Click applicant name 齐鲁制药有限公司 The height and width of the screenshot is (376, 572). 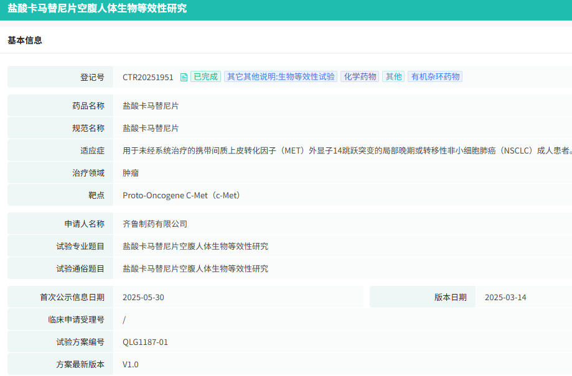click(x=155, y=224)
